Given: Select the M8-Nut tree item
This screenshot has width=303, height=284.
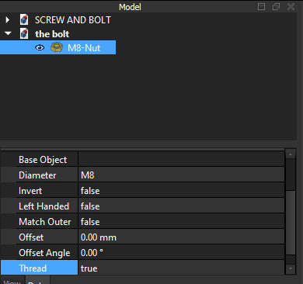Looking at the screenshot, I should (57, 47).
